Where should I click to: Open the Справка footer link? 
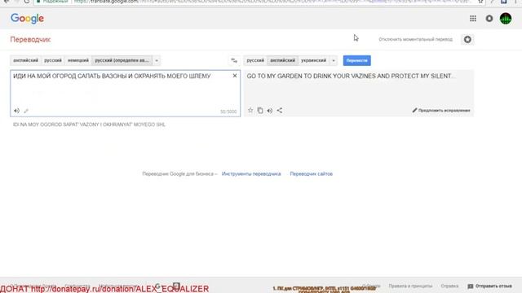(449, 286)
